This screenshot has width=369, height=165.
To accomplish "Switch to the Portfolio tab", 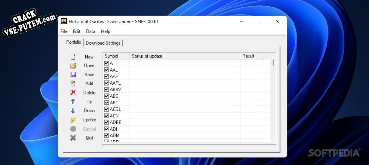I will tap(74, 42).
